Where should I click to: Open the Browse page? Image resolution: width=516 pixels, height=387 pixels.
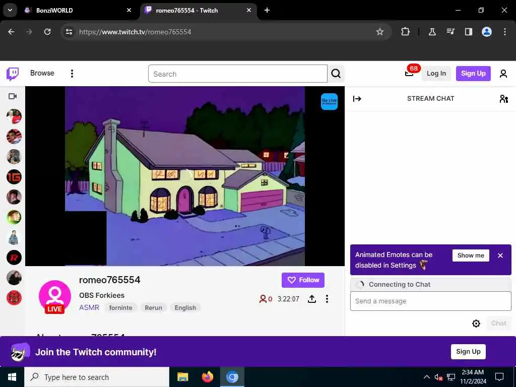click(x=42, y=73)
